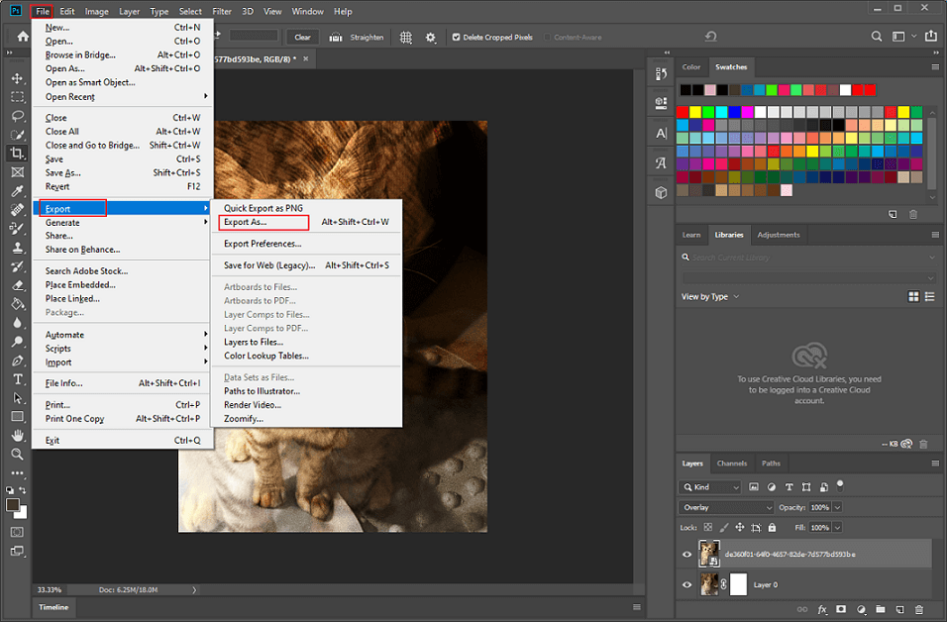Image resolution: width=947 pixels, height=622 pixels.
Task: Click the Delete layer trash icon
Action: coord(919,610)
